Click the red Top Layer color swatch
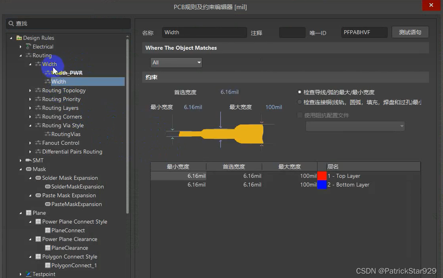The image size is (443, 278). pos(322,176)
